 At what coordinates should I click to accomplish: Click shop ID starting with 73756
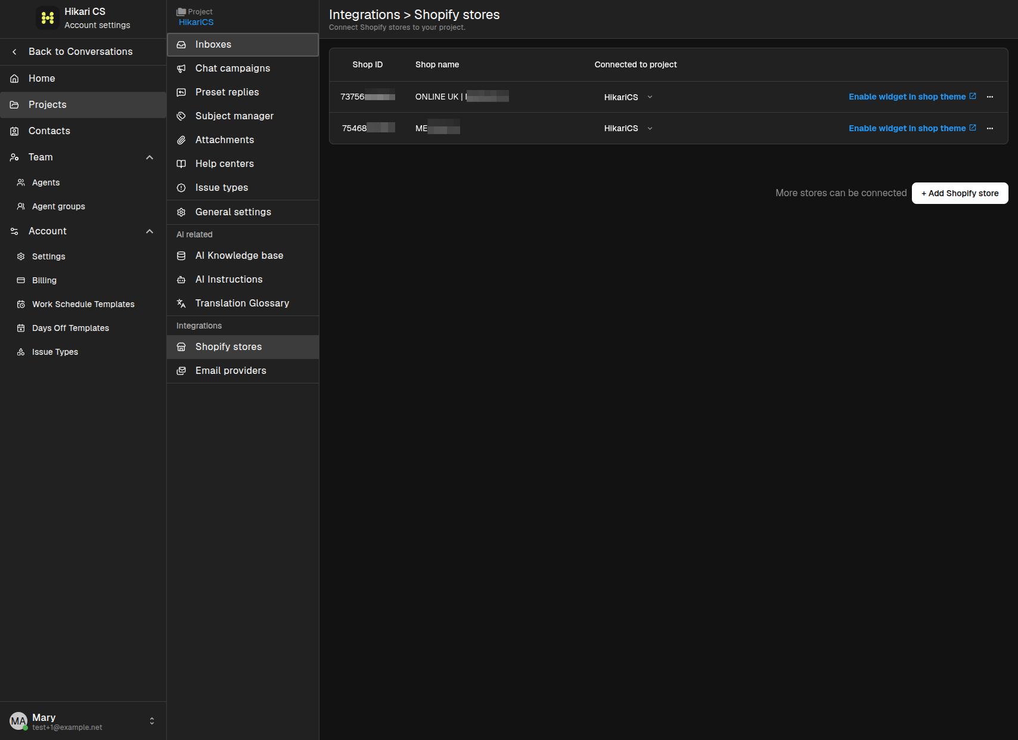click(367, 97)
